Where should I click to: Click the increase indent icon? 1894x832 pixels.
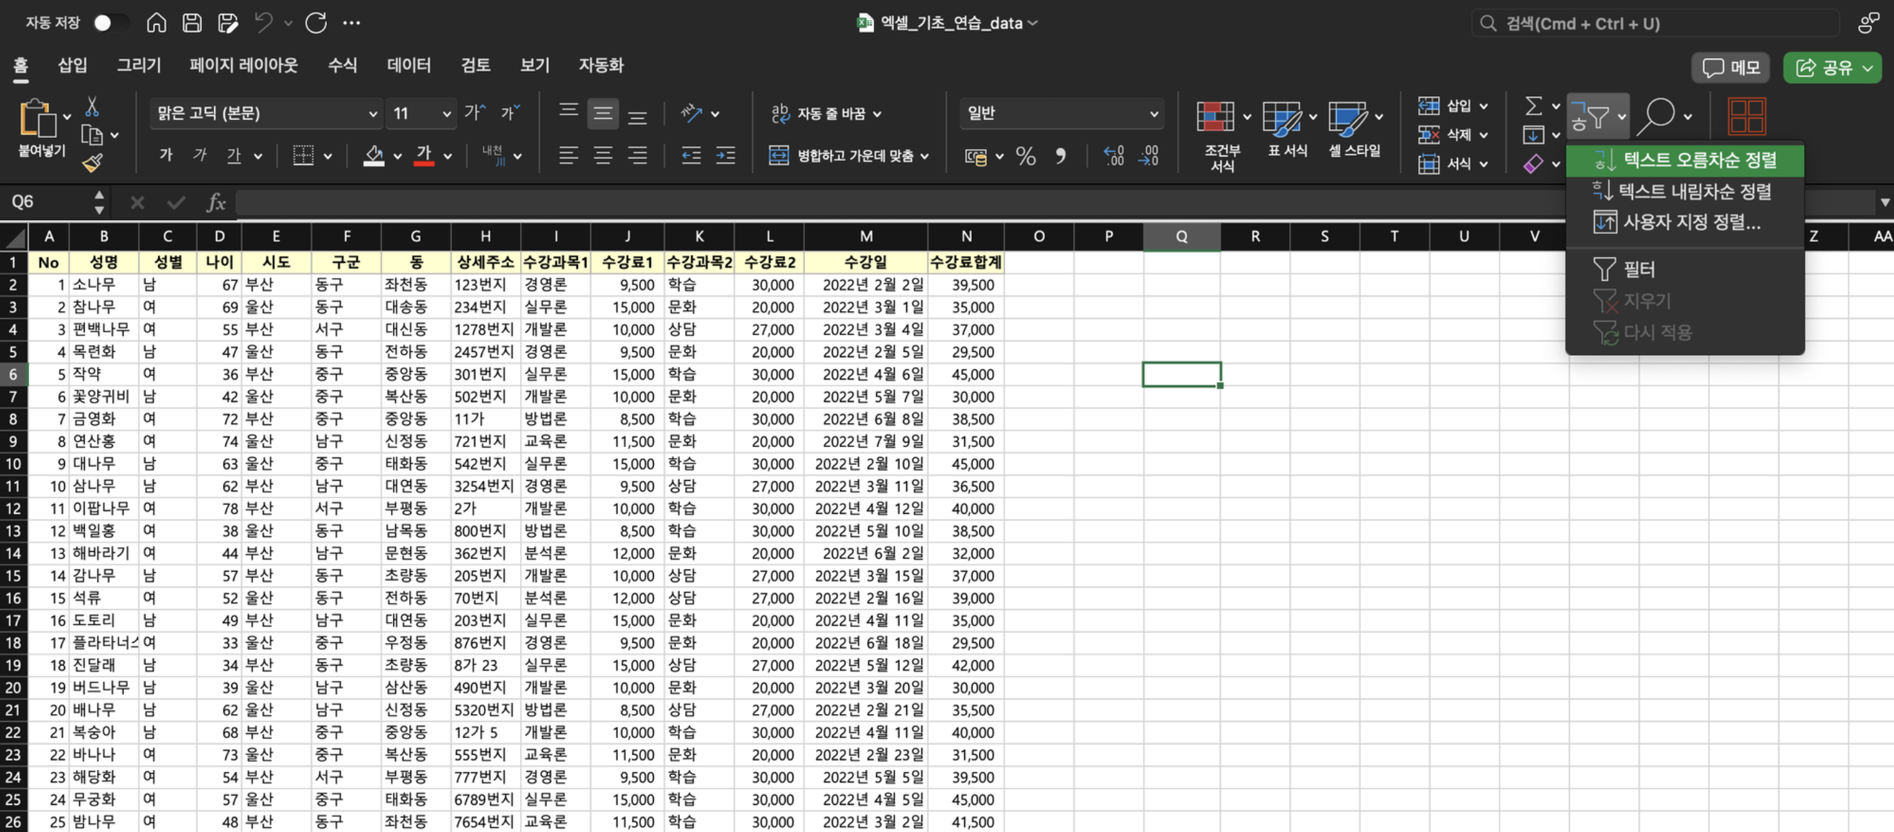(x=725, y=156)
